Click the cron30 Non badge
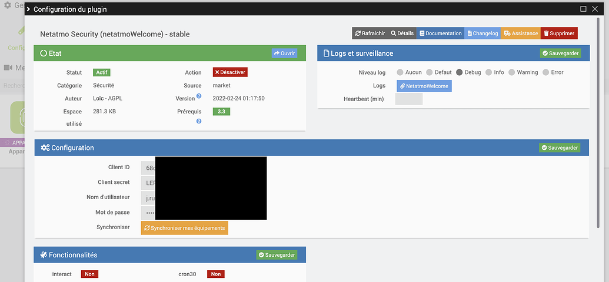The height and width of the screenshot is (282, 609). pyautogui.click(x=216, y=274)
